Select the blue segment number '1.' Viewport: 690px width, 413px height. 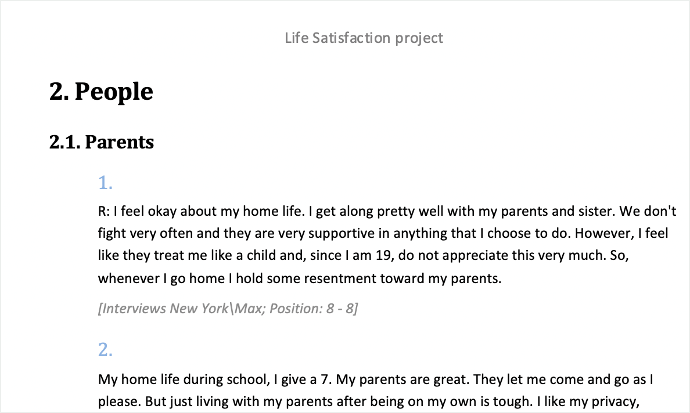(x=106, y=183)
